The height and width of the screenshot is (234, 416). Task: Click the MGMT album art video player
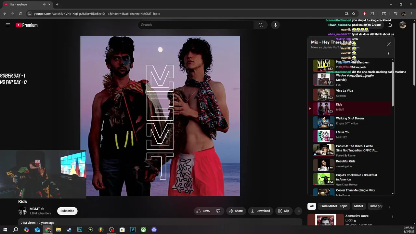click(x=160, y=116)
